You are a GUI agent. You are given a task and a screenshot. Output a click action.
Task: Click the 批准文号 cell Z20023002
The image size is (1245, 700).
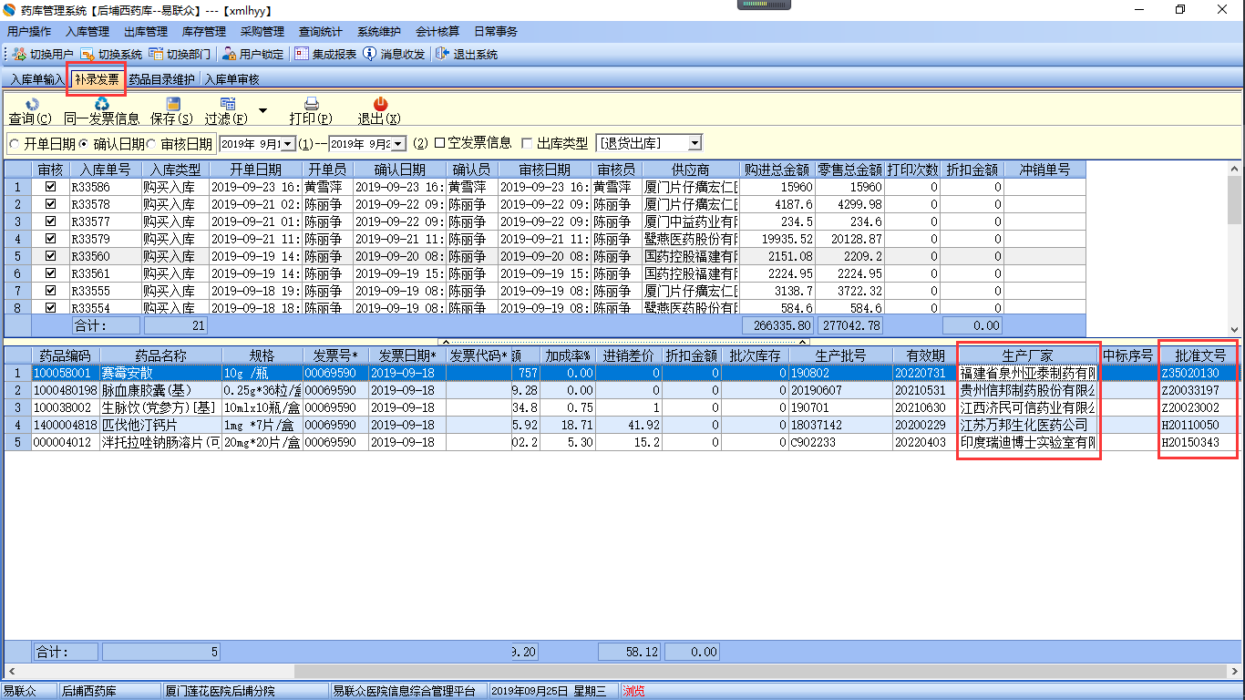click(1199, 407)
